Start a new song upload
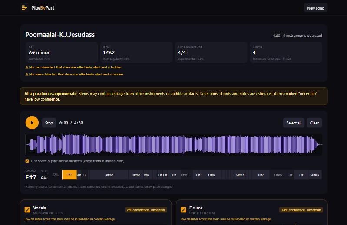 315,8
